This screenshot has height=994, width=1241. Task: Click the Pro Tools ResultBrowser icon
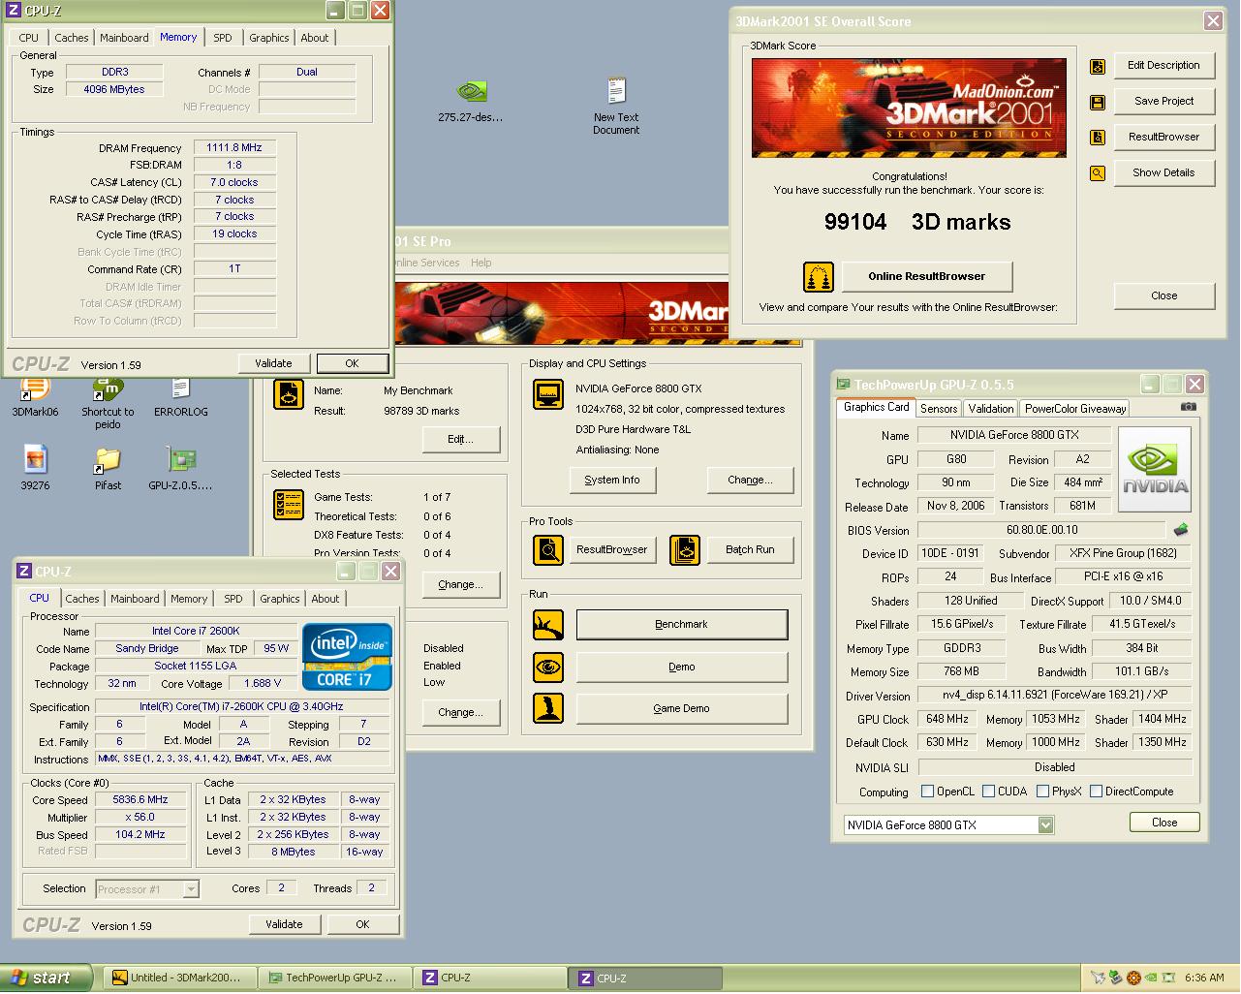[x=548, y=550]
